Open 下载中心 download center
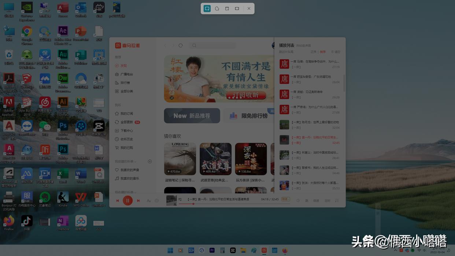 point(126,130)
